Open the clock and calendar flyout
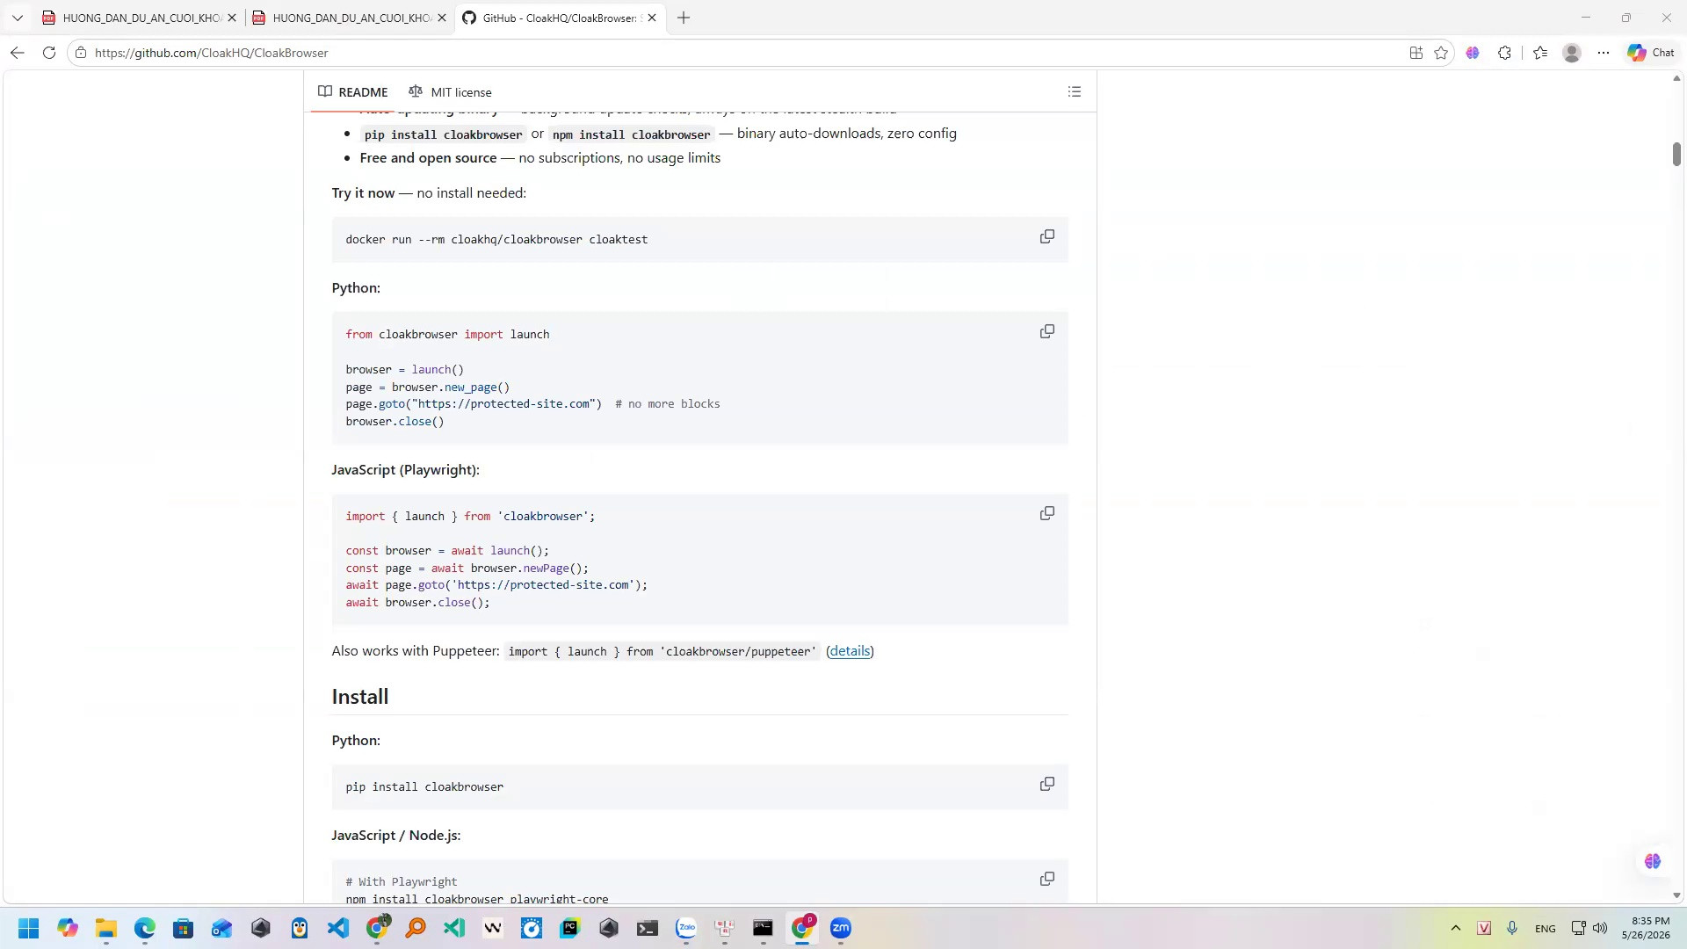This screenshot has height=949, width=1687. tap(1646, 928)
